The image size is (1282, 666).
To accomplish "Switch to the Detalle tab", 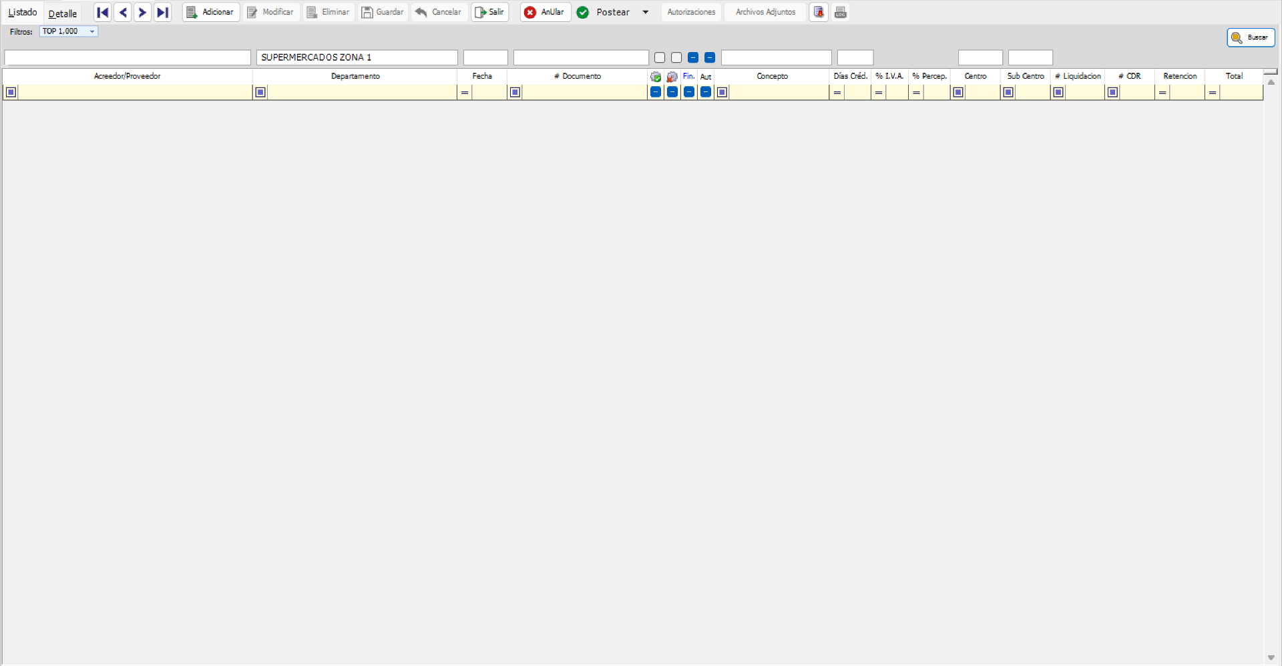I will point(63,13).
